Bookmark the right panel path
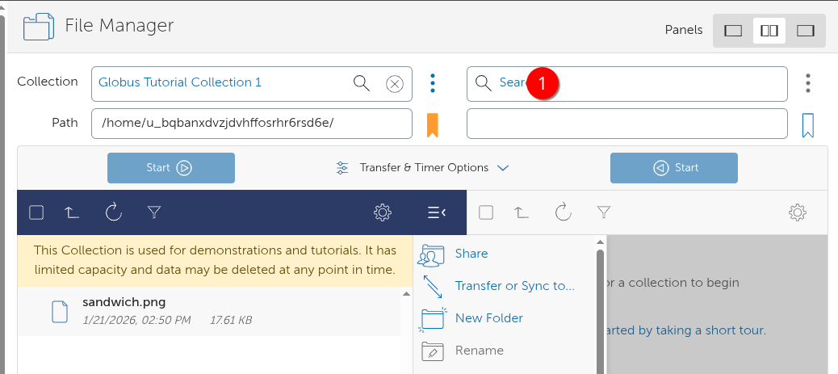Screen dimensions: 838x374 coord(807,124)
